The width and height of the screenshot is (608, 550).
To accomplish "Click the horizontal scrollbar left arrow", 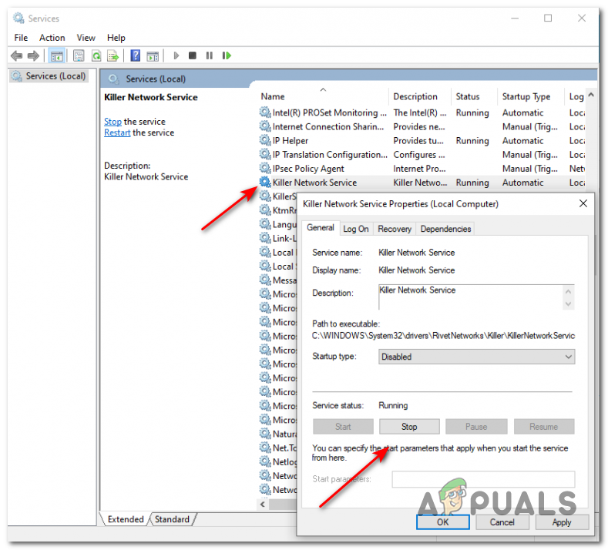I will click(x=263, y=505).
